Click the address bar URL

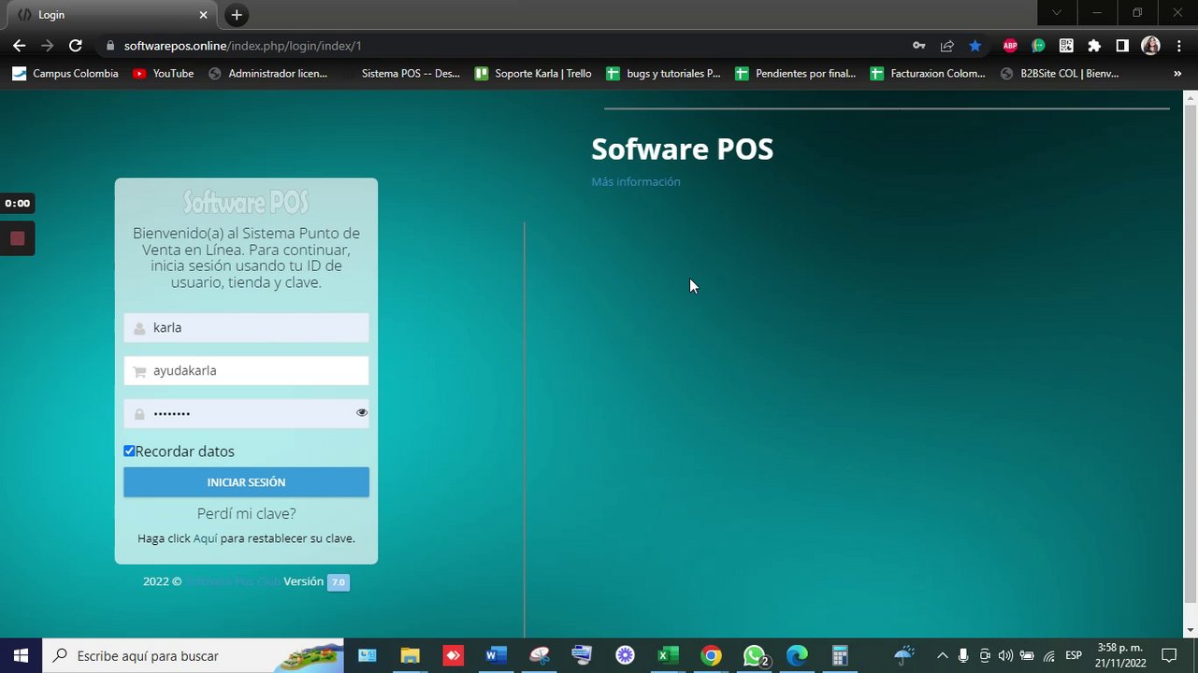[243, 46]
